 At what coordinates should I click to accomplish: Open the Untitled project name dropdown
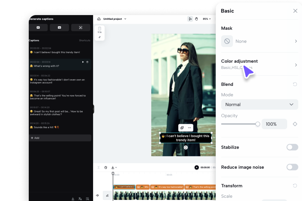tap(115, 19)
